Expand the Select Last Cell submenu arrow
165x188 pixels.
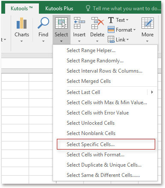152,92
